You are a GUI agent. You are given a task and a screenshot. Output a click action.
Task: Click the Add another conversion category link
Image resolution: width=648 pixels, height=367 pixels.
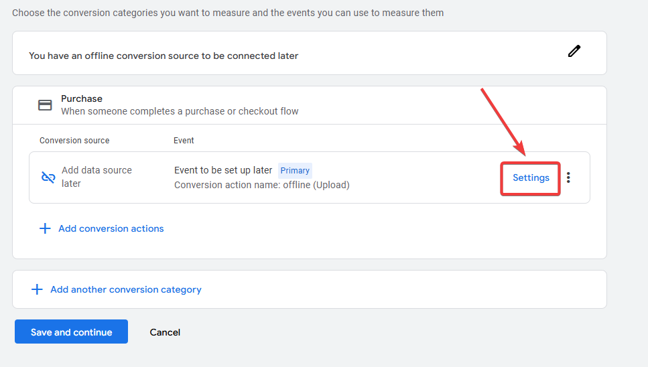(125, 289)
